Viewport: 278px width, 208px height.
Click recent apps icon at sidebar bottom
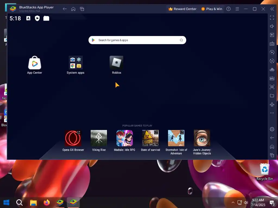tap(272, 155)
